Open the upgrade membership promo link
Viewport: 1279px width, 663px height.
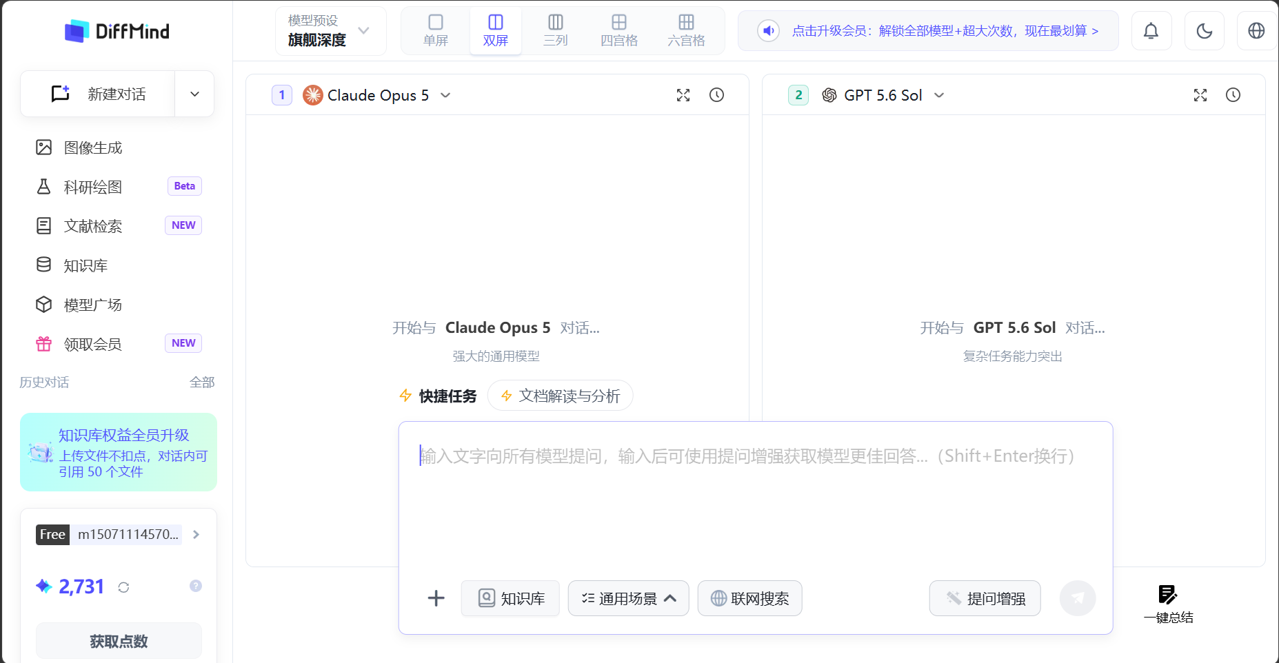[945, 31]
